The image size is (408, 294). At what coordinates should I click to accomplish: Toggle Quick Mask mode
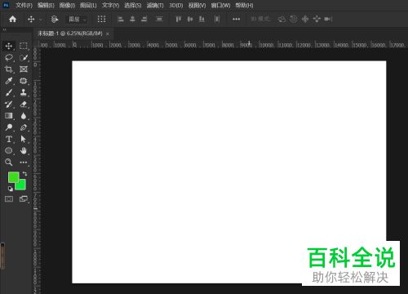(9, 199)
